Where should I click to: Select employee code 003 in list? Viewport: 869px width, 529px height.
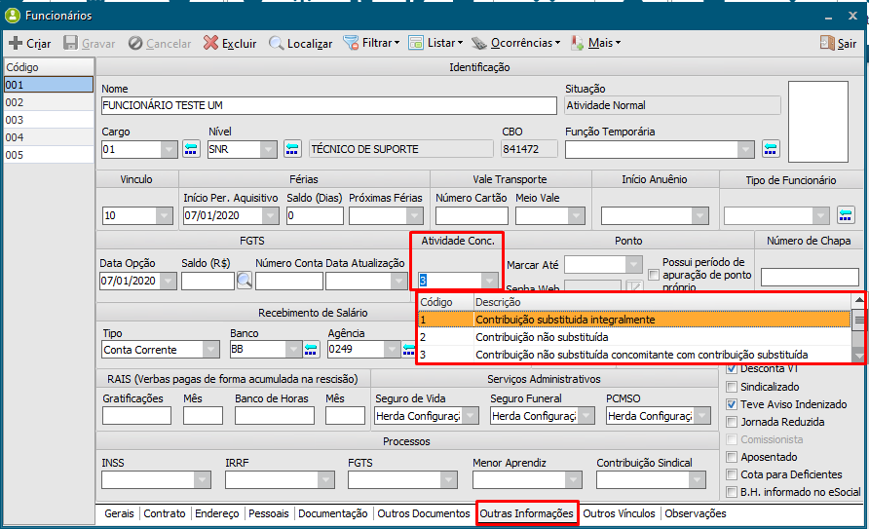click(x=48, y=120)
